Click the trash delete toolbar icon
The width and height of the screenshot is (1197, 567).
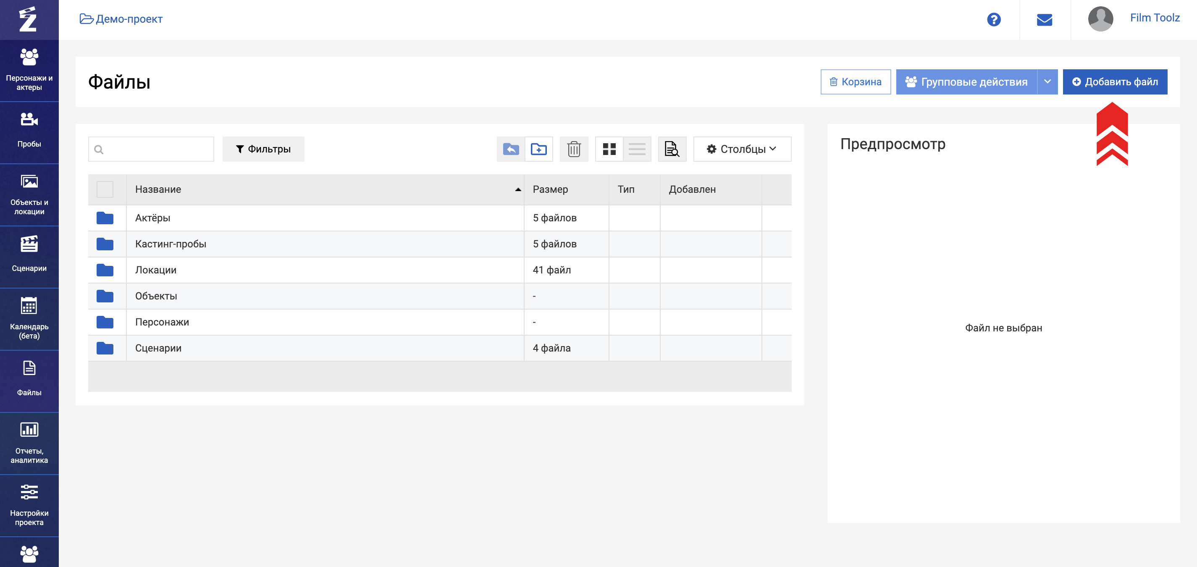(x=574, y=149)
